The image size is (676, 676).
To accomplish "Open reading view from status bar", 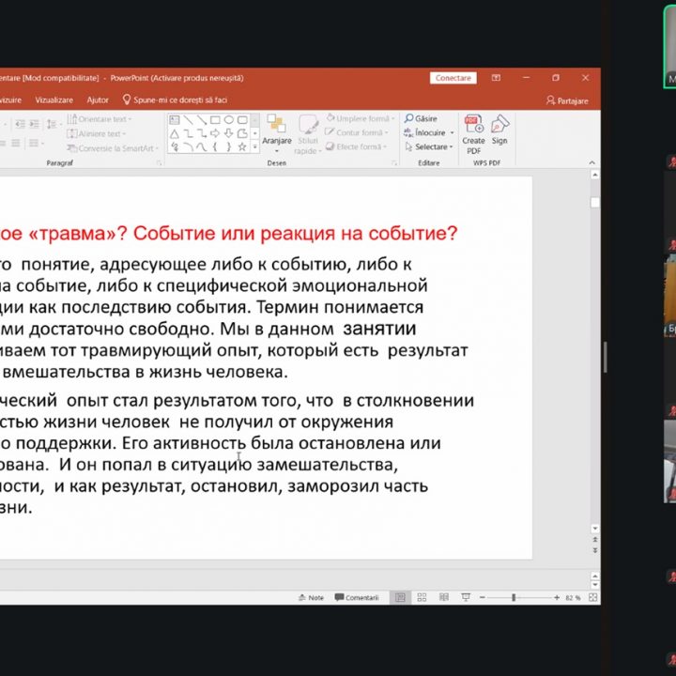I will 444,597.
